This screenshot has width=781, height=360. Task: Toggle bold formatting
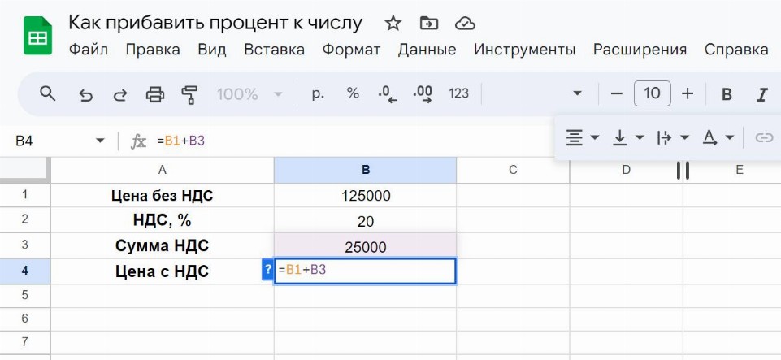click(x=727, y=94)
